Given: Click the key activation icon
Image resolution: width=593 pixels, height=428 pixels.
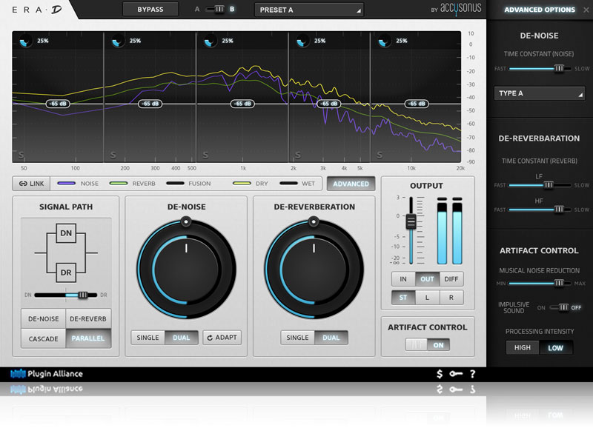Looking at the screenshot, I should [456, 374].
